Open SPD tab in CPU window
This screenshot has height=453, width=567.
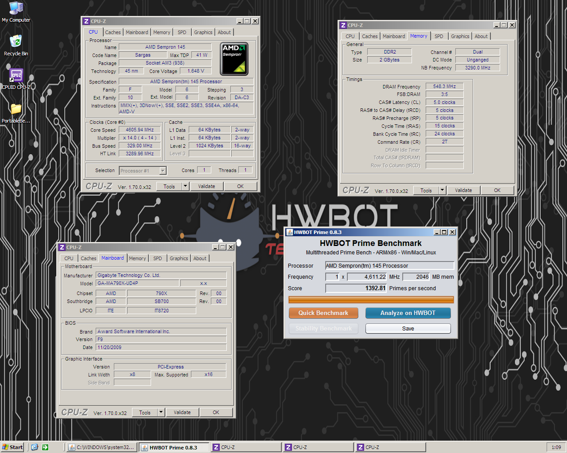point(182,32)
